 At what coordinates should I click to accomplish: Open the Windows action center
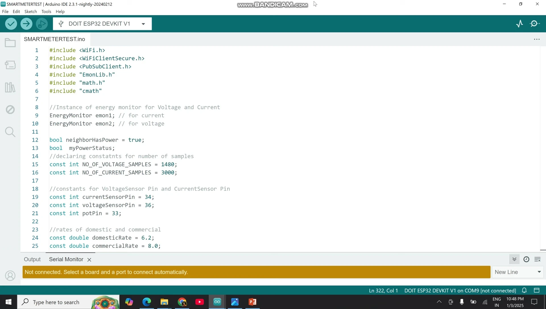(x=534, y=302)
